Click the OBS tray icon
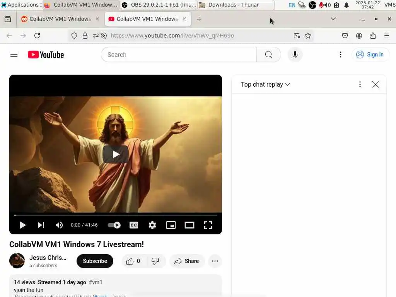The width and height of the screenshot is (396, 297). click(x=312, y=5)
